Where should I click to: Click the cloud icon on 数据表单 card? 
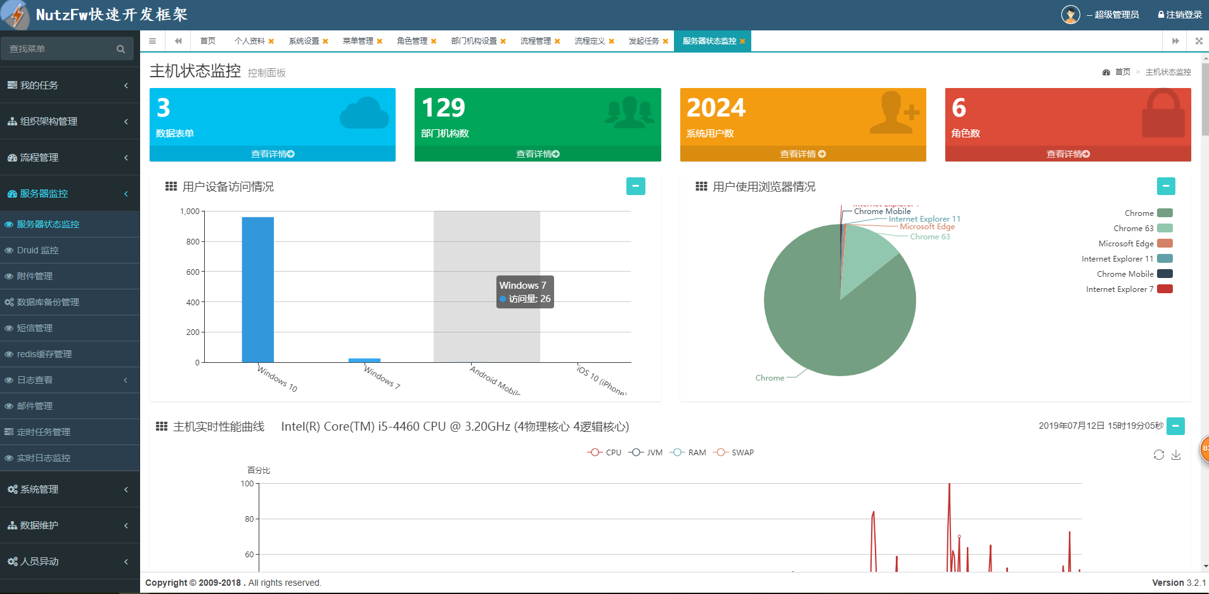coord(364,112)
